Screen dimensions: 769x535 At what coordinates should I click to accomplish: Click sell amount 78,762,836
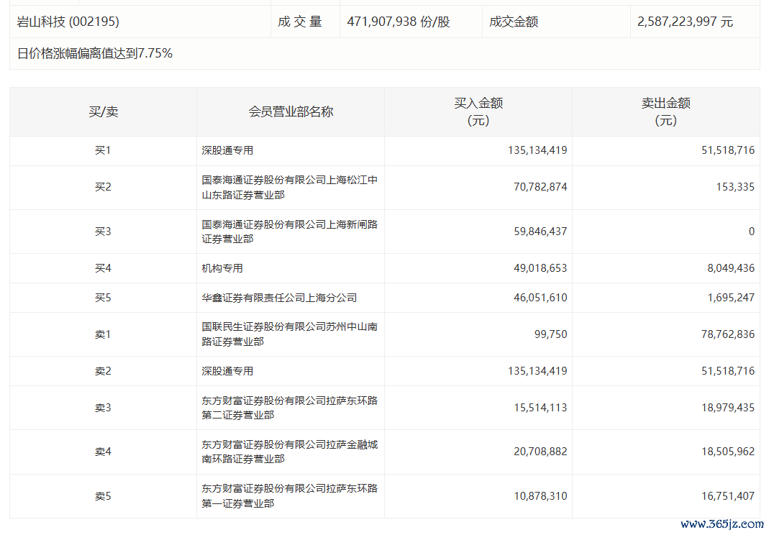728,334
